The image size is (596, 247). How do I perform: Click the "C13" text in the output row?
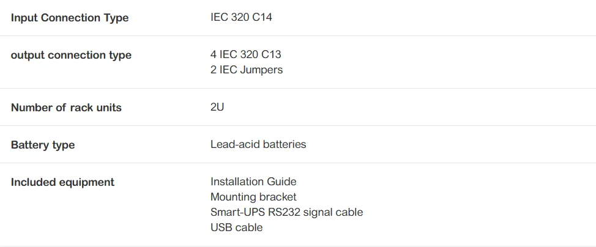(x=270, y=54)
